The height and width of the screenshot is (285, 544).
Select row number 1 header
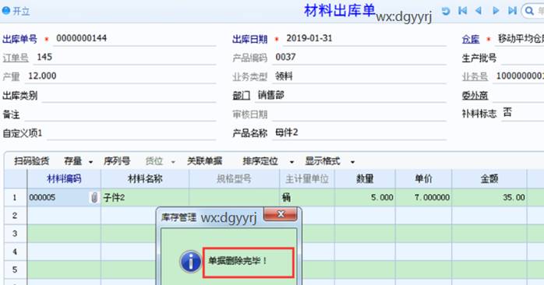point(15,198)
